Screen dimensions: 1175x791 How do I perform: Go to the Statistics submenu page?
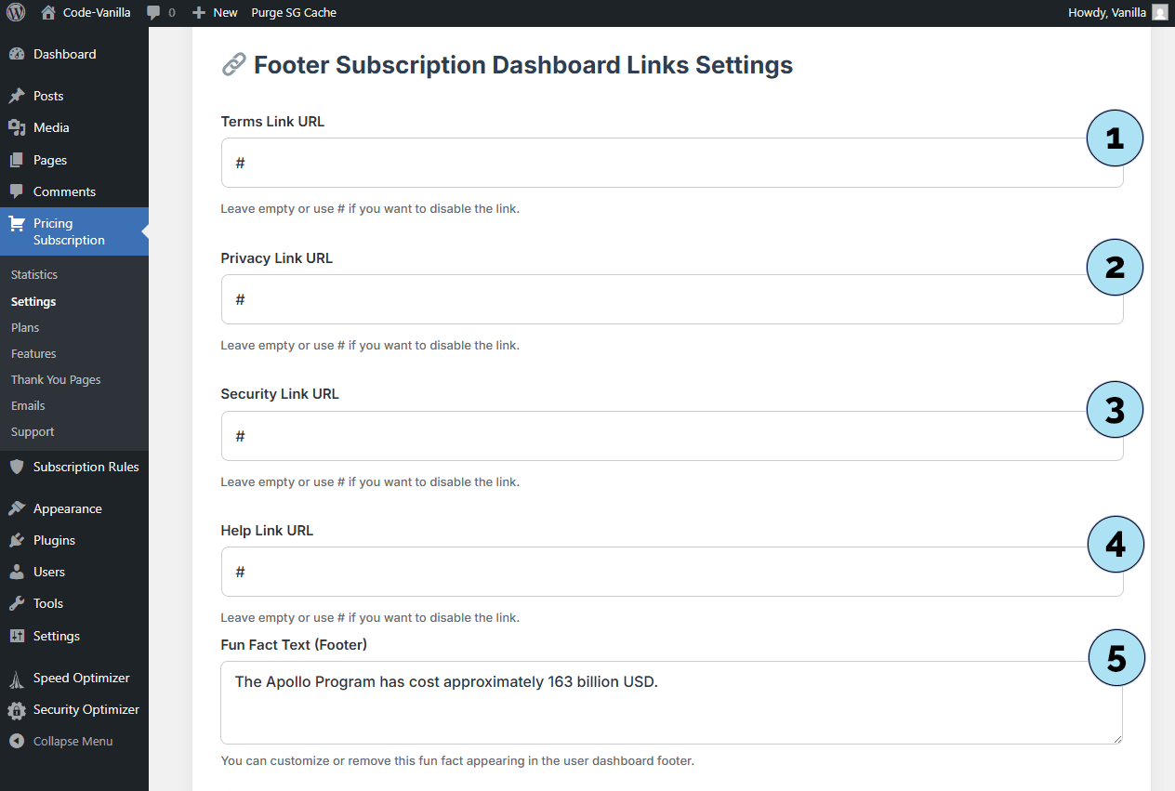pyautogui.click(x=34, y=274)
